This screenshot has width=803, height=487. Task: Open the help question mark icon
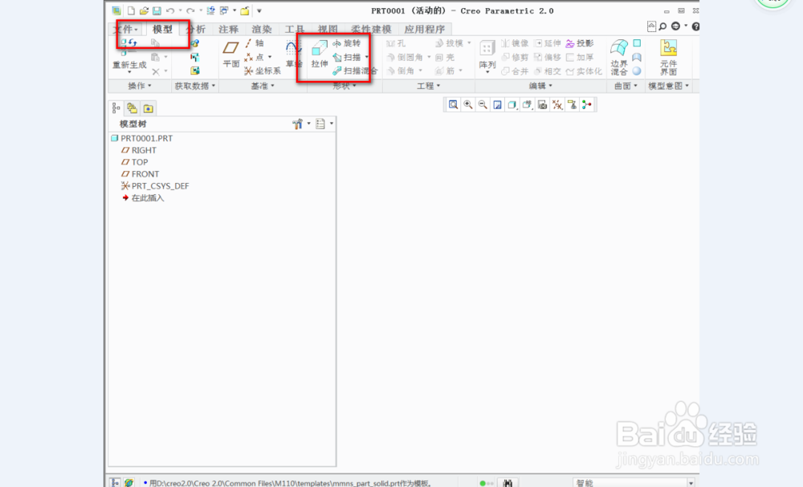[695, 26]
